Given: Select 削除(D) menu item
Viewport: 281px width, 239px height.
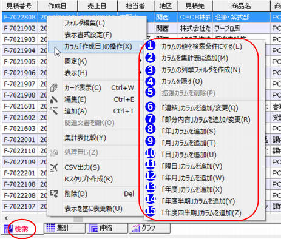Looking at the screenshot, I should 95,194.
